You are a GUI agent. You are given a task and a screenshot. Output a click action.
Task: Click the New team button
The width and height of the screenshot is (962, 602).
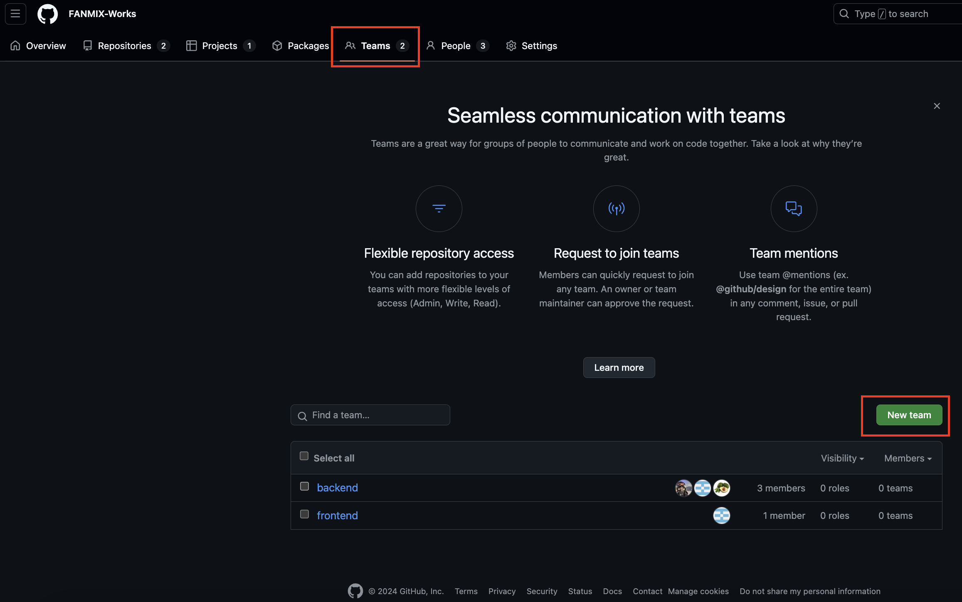[909, 415]
